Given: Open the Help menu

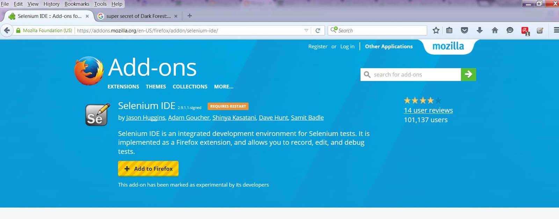Looking at the screenshot, I should [117, 4].
